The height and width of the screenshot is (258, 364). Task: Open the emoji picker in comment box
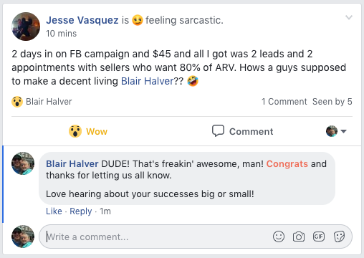(x=279, y=236)
